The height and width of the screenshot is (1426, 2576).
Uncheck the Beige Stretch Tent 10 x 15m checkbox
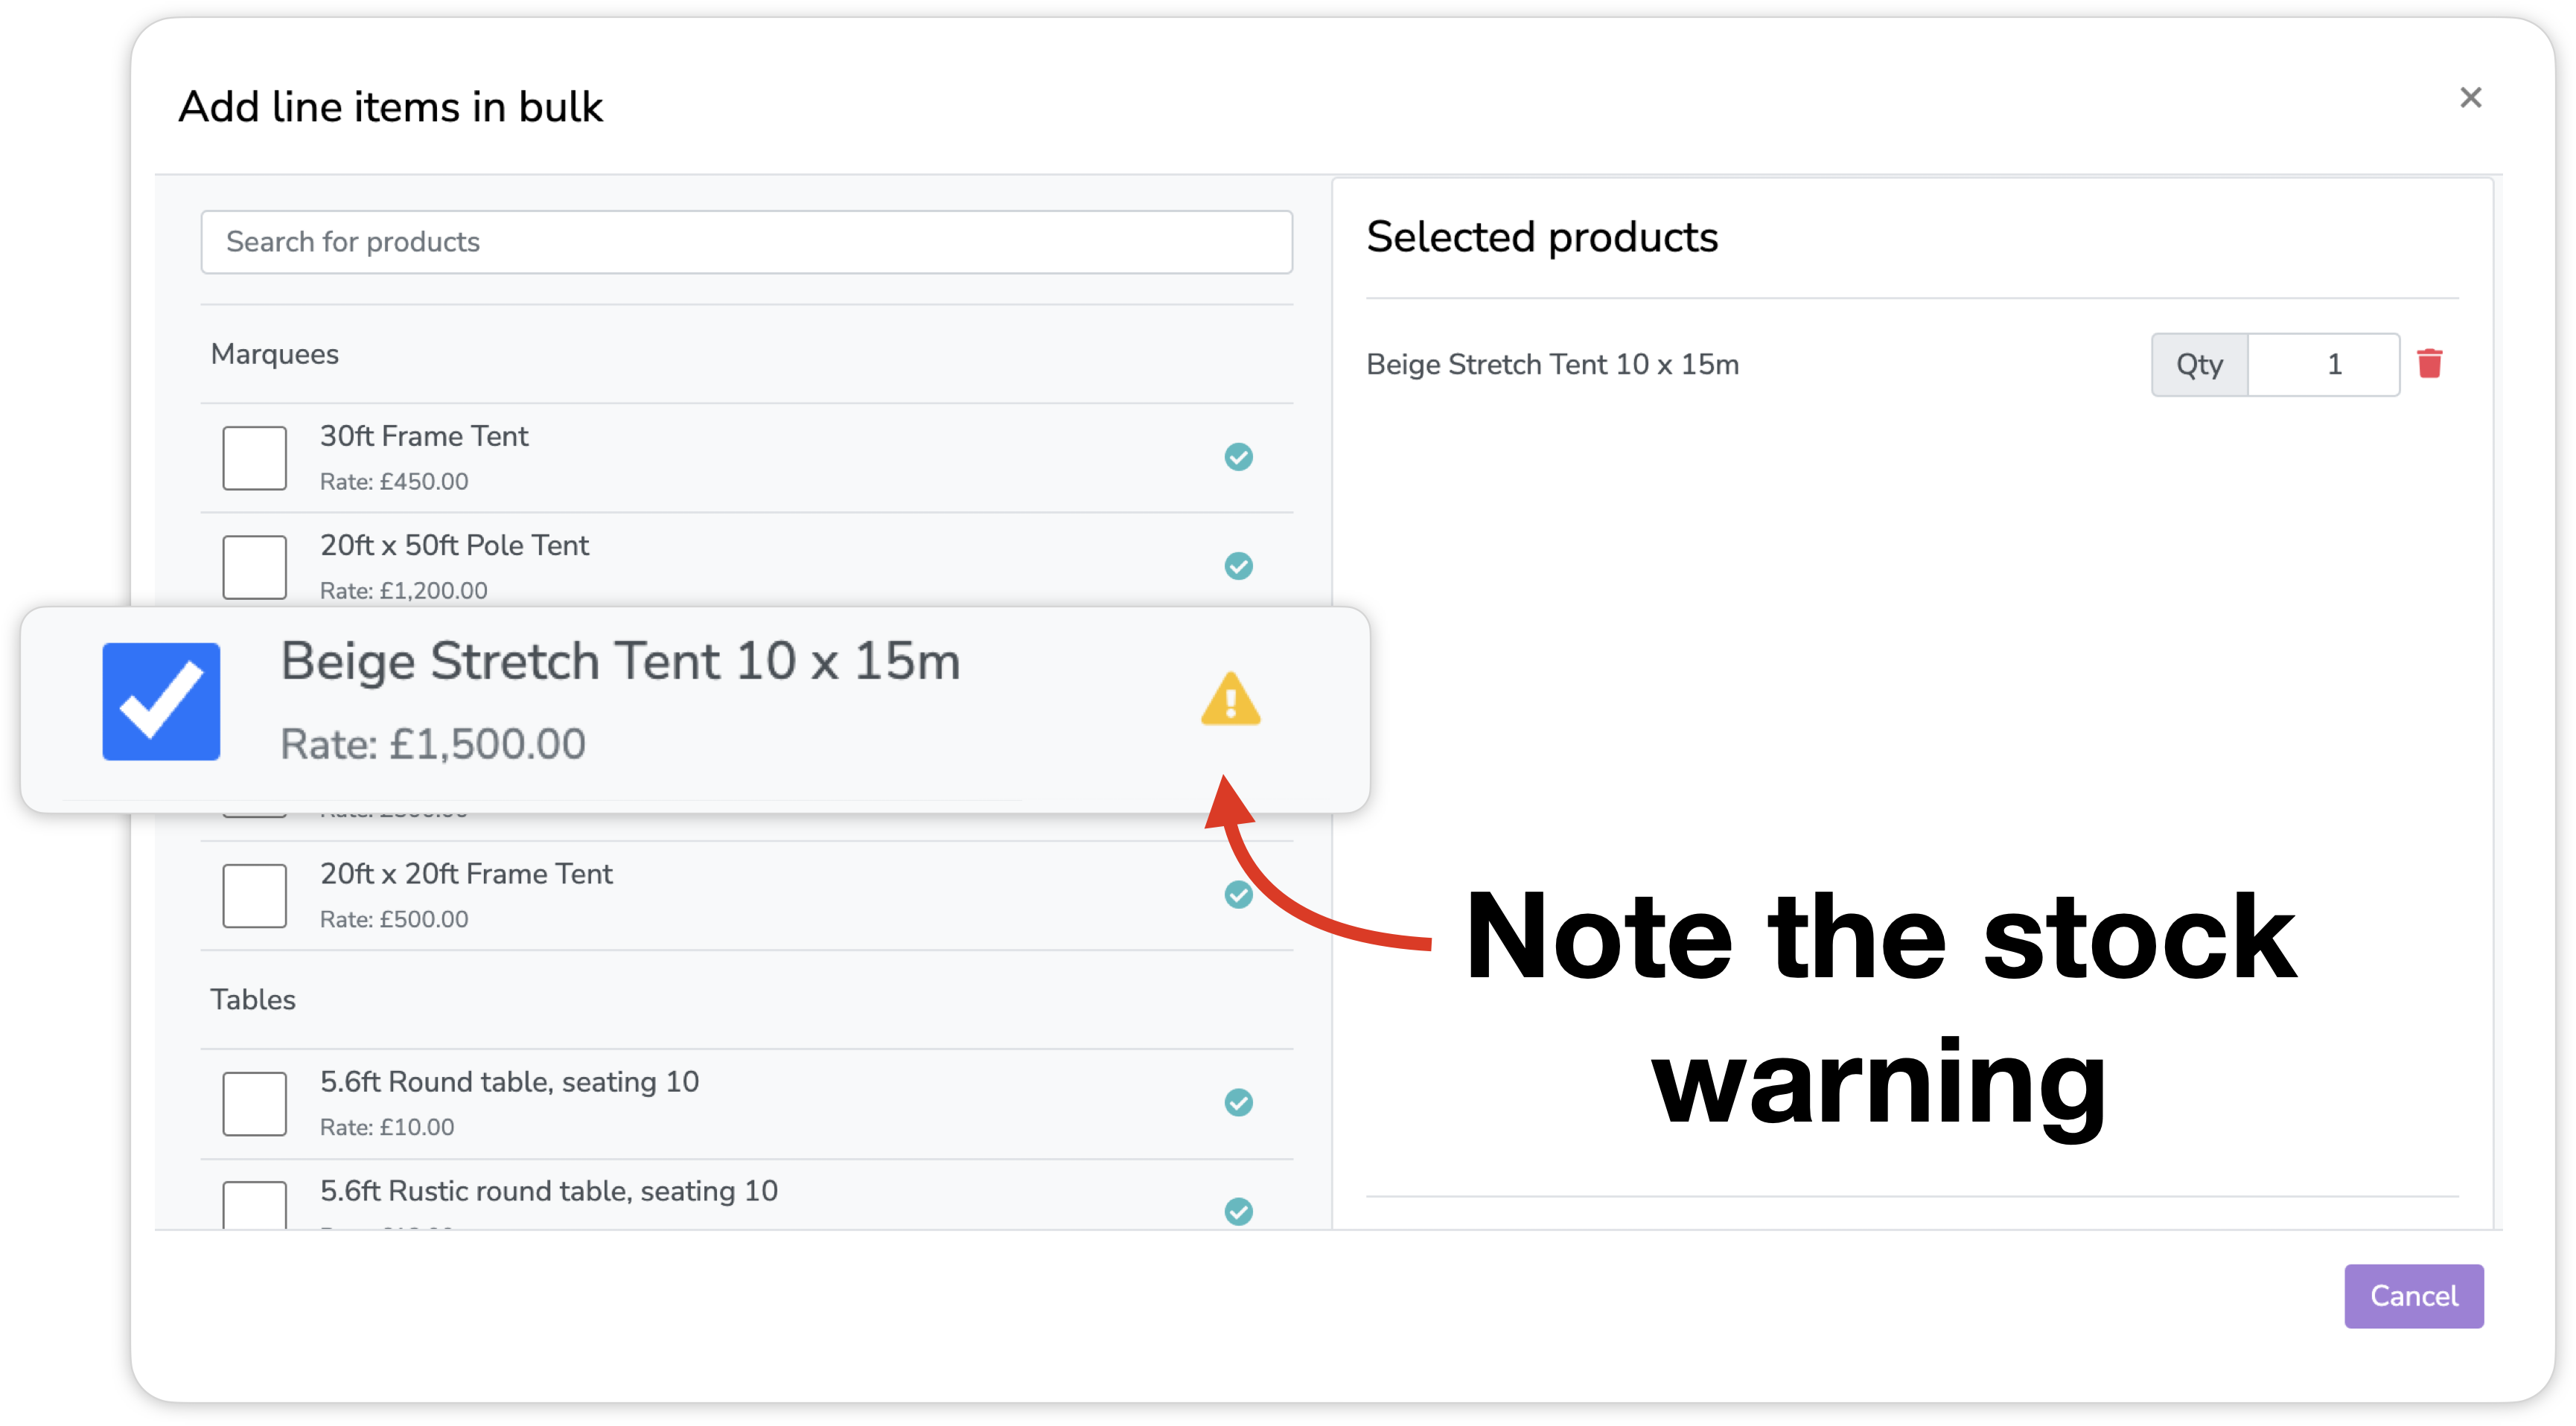click(x=161, y=701)
